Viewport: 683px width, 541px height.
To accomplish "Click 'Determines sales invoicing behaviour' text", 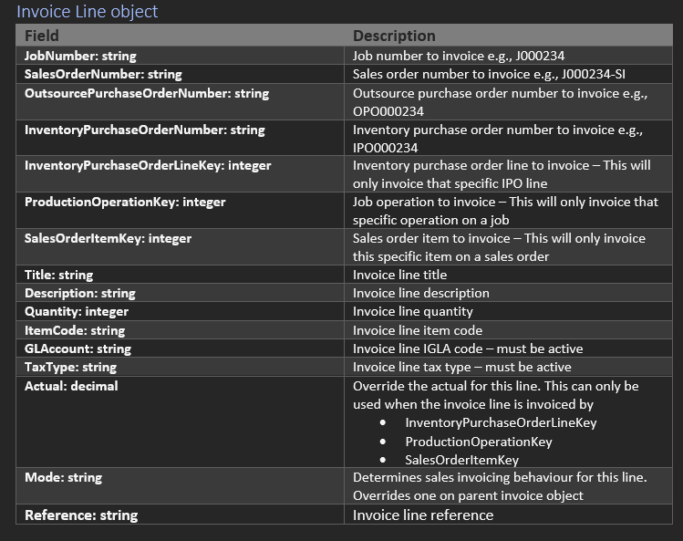I will [462, 477].
